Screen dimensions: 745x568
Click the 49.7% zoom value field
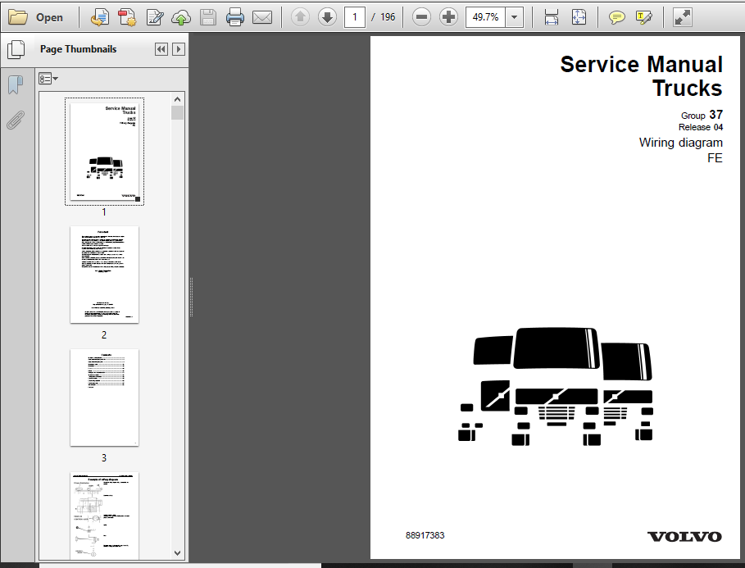tap(485, 17)
